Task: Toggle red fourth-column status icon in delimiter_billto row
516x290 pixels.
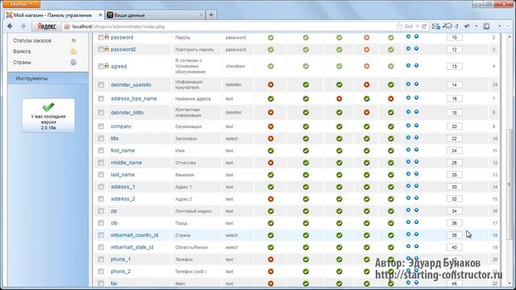Action: tap(367, 113)
